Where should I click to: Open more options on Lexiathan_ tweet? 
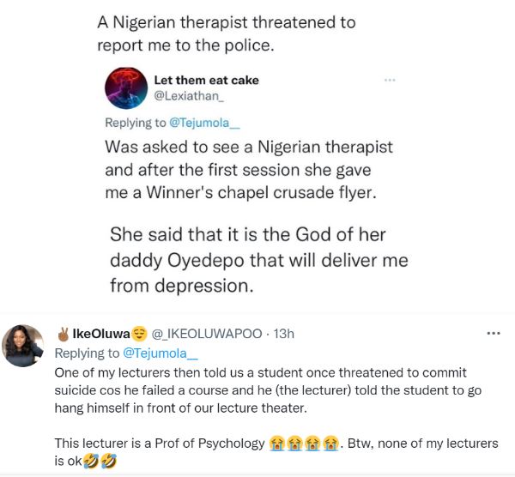[x=390, y=80]
